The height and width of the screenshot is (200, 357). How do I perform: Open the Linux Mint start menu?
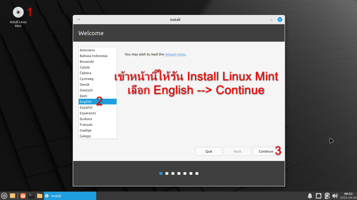click(x=4, y=196)
